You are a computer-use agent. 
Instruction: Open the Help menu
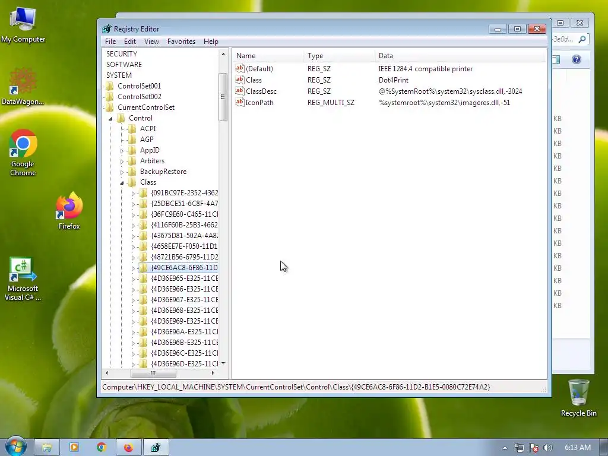pyautogui.click(x=211, y=42)
